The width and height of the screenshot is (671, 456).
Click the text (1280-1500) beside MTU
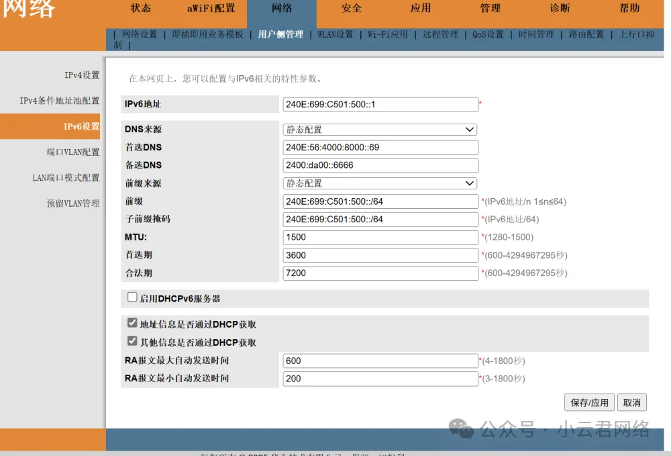point(509,237)
